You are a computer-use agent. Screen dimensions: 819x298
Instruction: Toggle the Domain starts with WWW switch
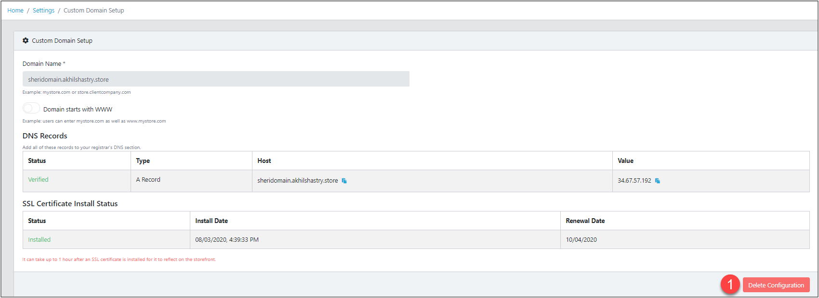(x=31, y=108)
